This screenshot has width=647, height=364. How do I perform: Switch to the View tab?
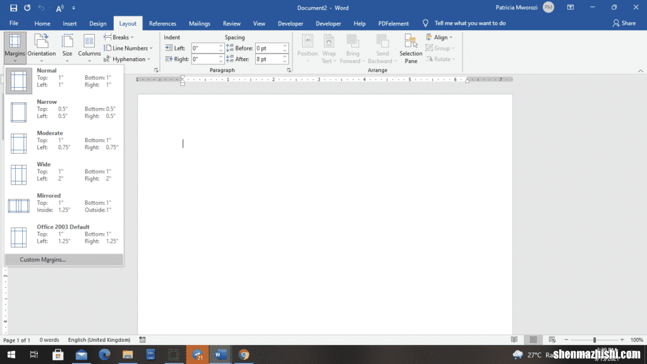(x=259, y=23)
